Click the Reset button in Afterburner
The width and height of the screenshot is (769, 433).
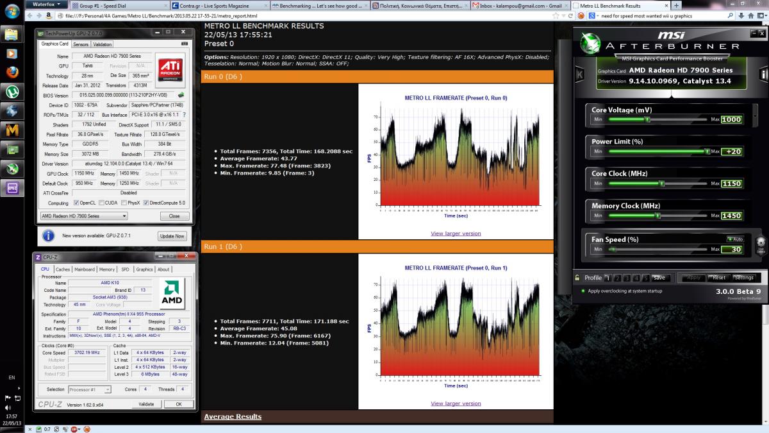[x=719, y=278]
